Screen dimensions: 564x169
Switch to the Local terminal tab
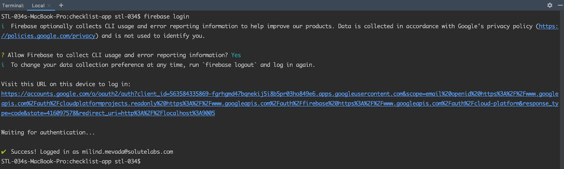[38, 6]
